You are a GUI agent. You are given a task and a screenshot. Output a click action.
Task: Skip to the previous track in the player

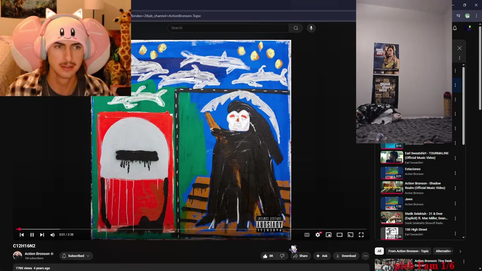22,234
